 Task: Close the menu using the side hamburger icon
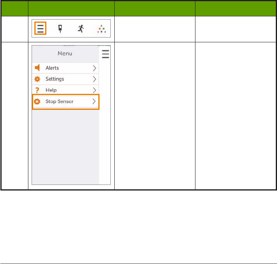[x=106, y=54]
